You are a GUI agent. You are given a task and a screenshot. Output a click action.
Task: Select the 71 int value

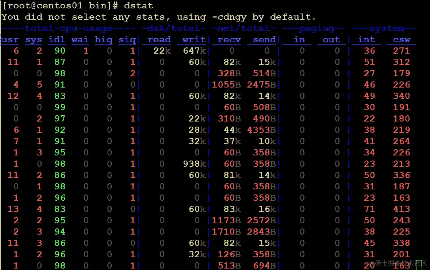pos(369,209)
